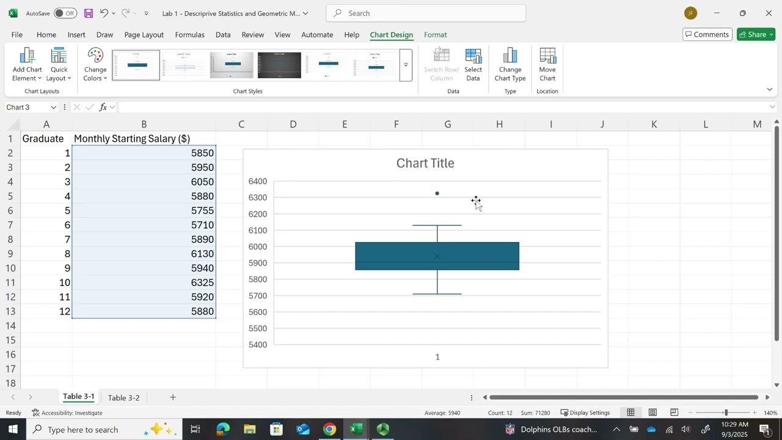Open the Change Colors palette
This screenshot has height=440, width=782.
tap(95, 65)
